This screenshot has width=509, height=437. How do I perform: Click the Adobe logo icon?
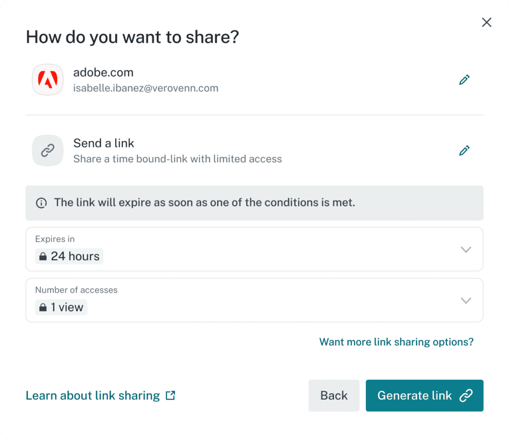tap(47, 80)
